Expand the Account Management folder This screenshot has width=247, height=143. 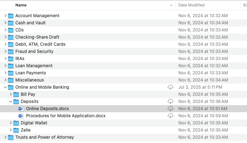coord(5,16)
